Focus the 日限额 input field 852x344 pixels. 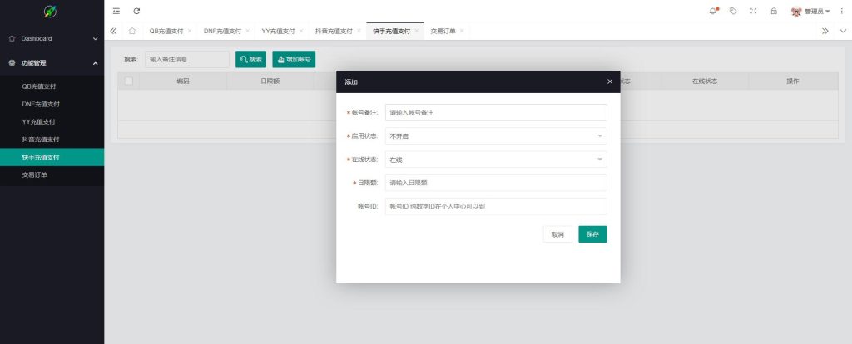(x=496, y=183)
